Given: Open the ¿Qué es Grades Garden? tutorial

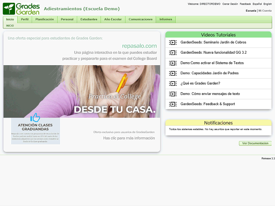Looking at the screenshot, I should 200,83.
